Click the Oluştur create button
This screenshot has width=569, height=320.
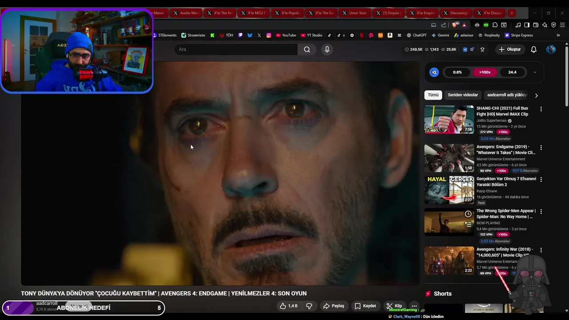[510, 49]
